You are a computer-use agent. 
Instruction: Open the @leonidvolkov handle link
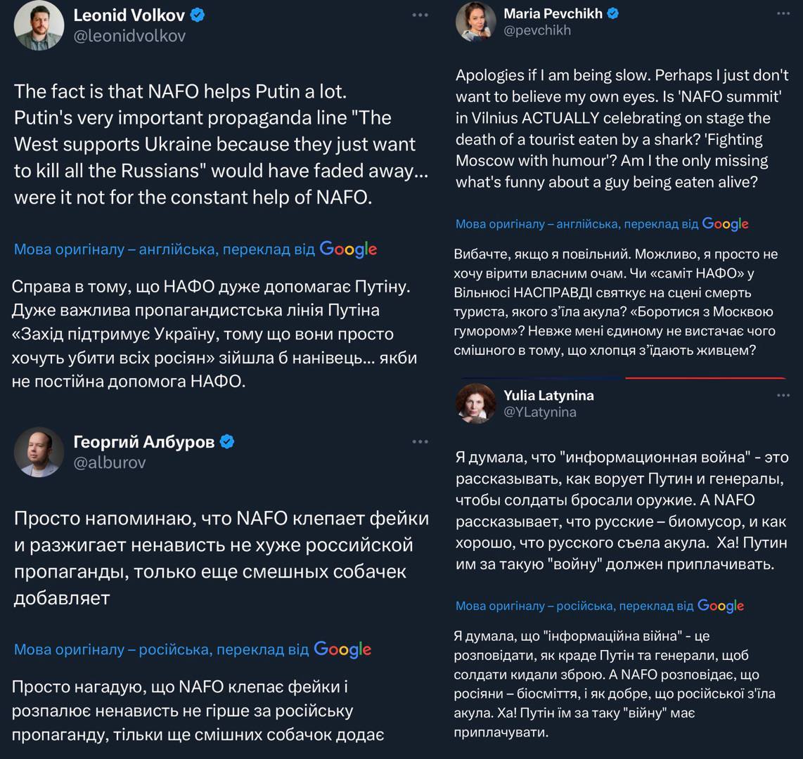click(129, 36)
